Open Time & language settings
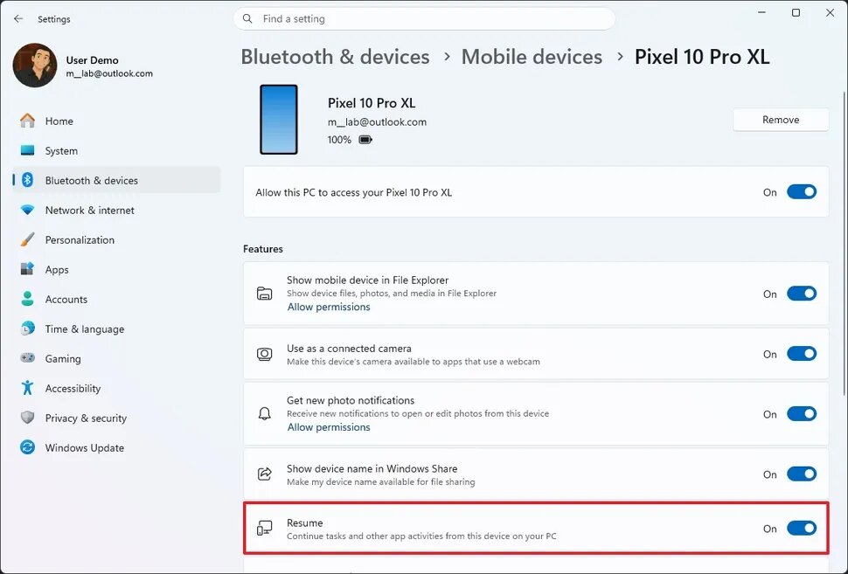Viewport: 848px width, 574px height. pos(116,328)
